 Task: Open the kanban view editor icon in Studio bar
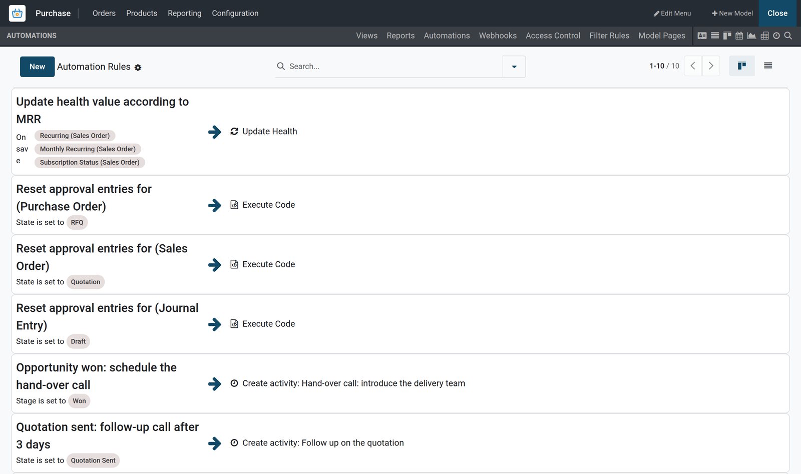tap(727, 36)
